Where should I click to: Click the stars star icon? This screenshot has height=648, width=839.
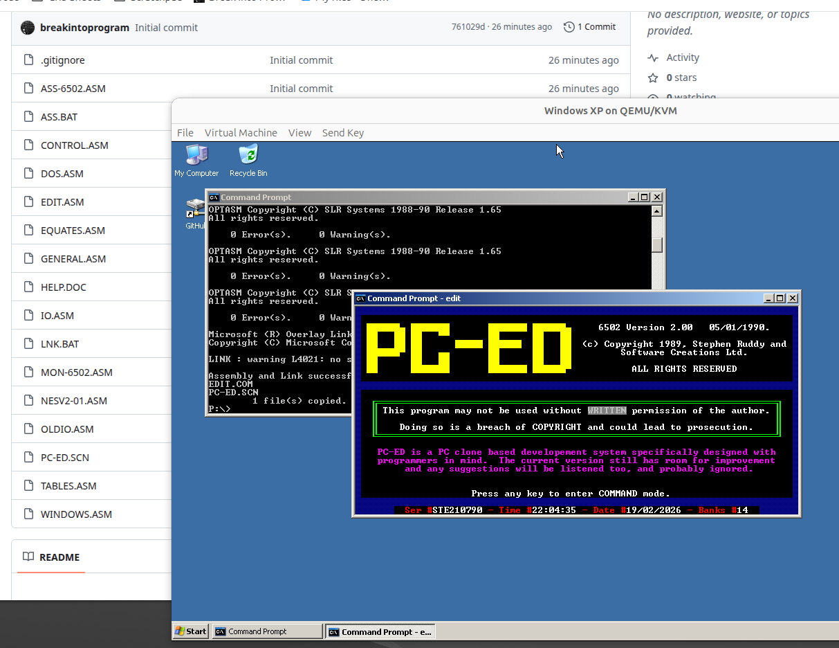tap(653, 78)
